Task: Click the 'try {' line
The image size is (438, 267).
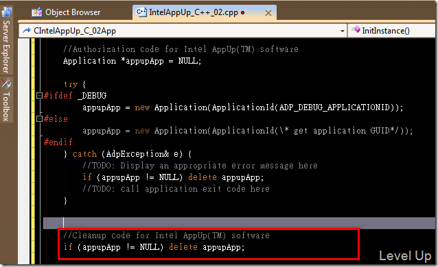Action: click(x=75, y=84)
